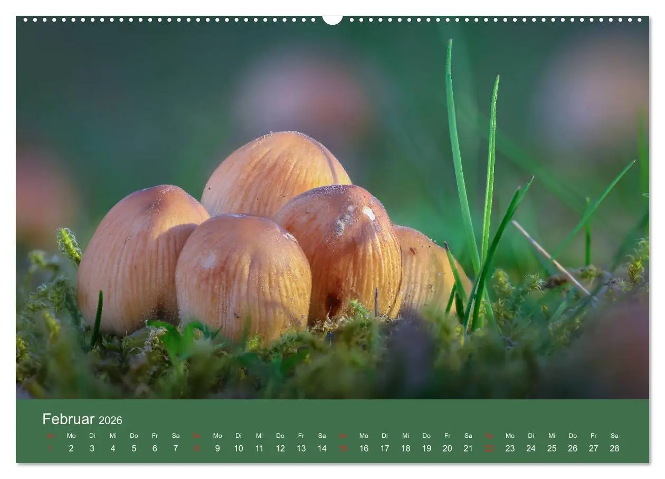Select the date 25 in the calendar row
The image size is (665, 479).
coord(552,448)
